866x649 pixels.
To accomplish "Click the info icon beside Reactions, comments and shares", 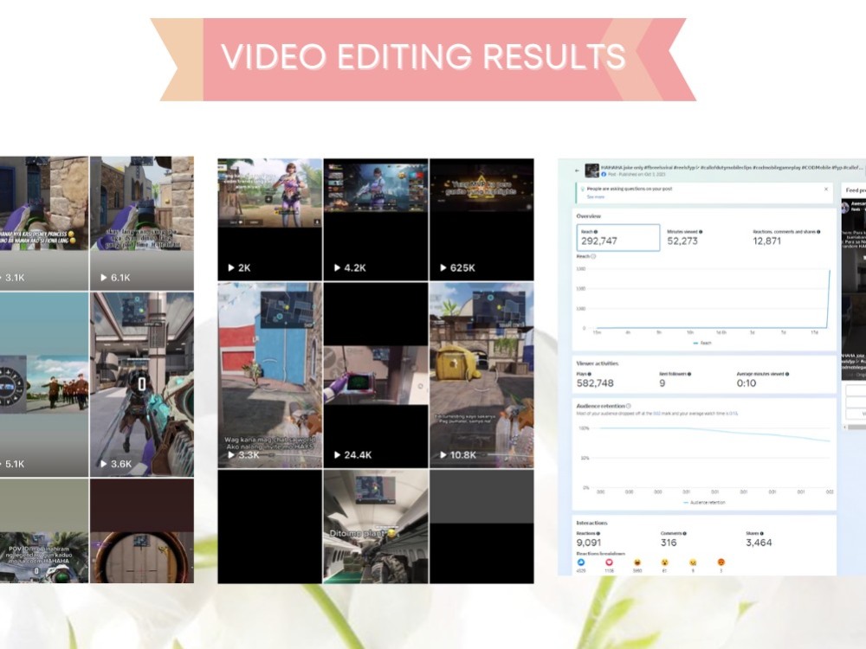I will (x=818, y=232).
